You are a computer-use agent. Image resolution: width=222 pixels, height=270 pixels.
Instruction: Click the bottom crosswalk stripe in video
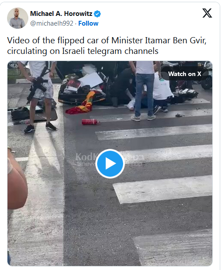pyautogui.click(x=173, y=248)
